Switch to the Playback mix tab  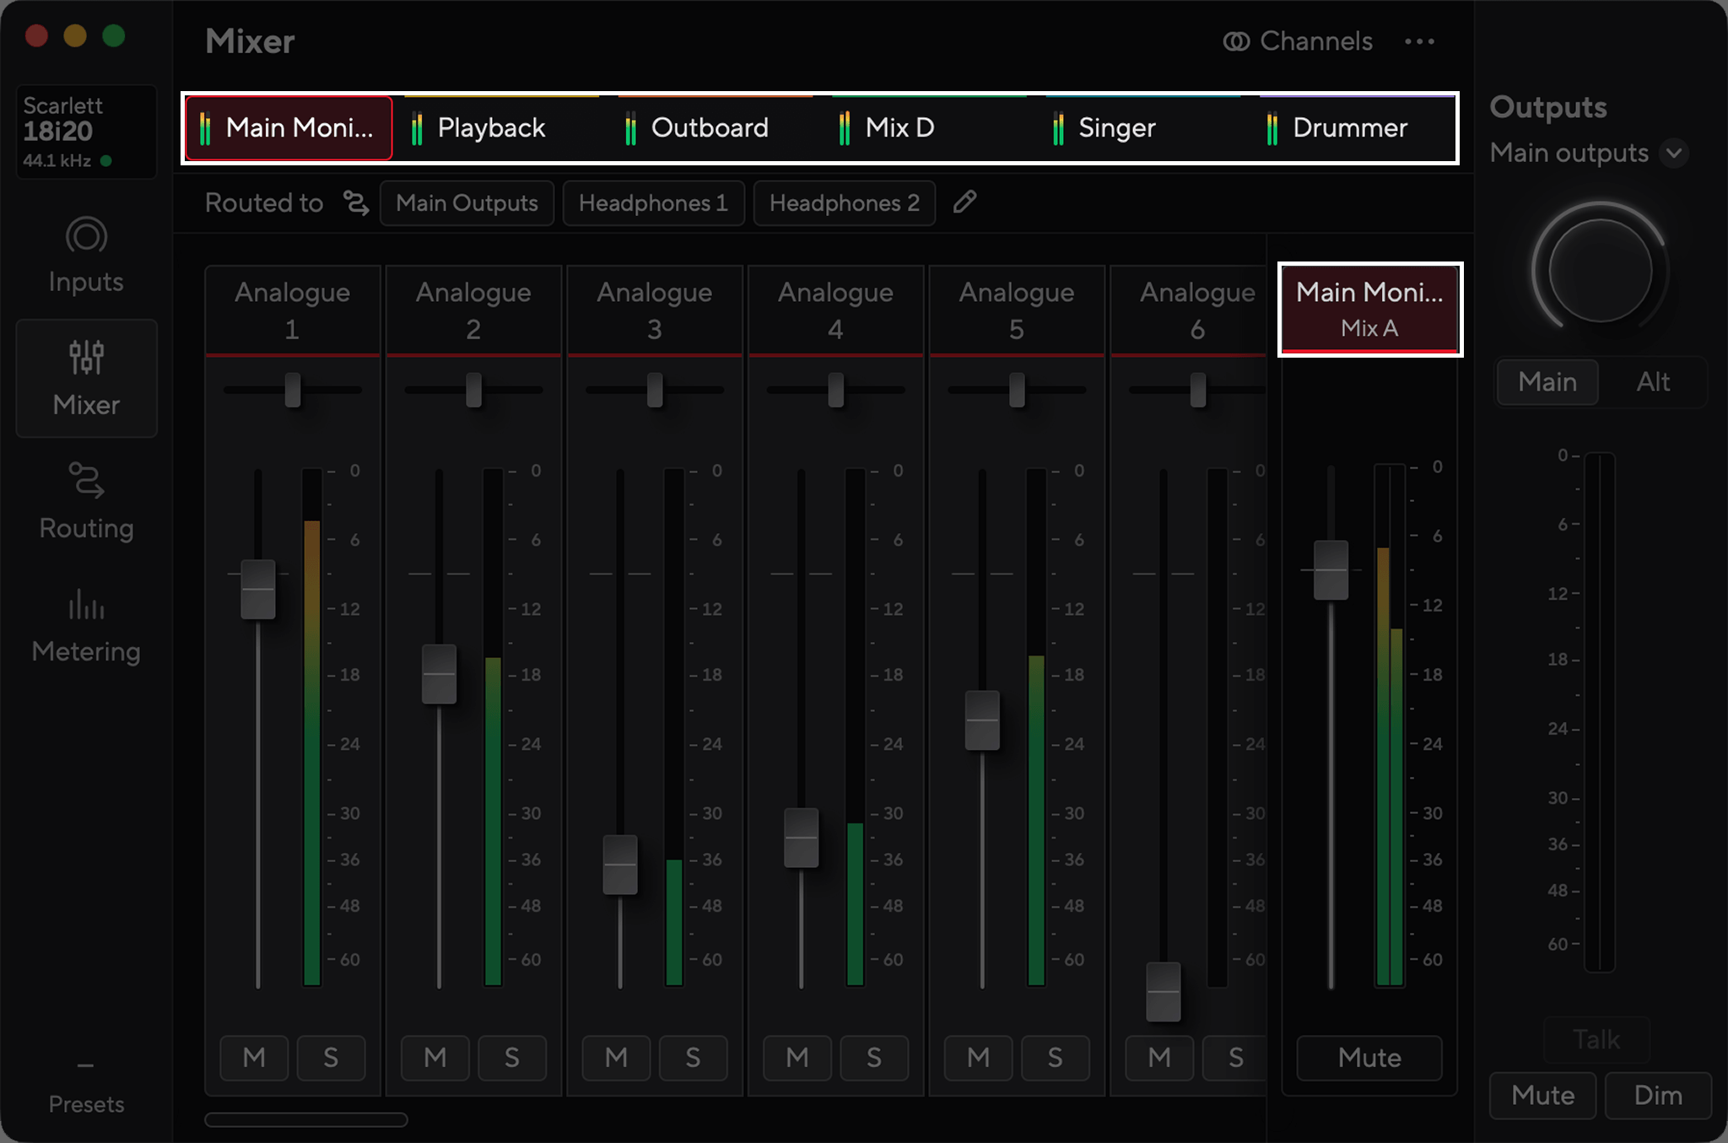(501, 128)
